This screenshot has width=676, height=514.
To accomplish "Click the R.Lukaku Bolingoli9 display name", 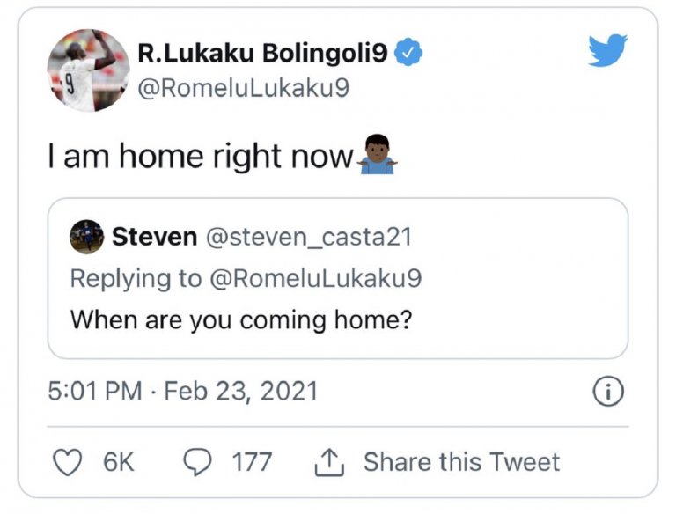I will tap(262, 54).
